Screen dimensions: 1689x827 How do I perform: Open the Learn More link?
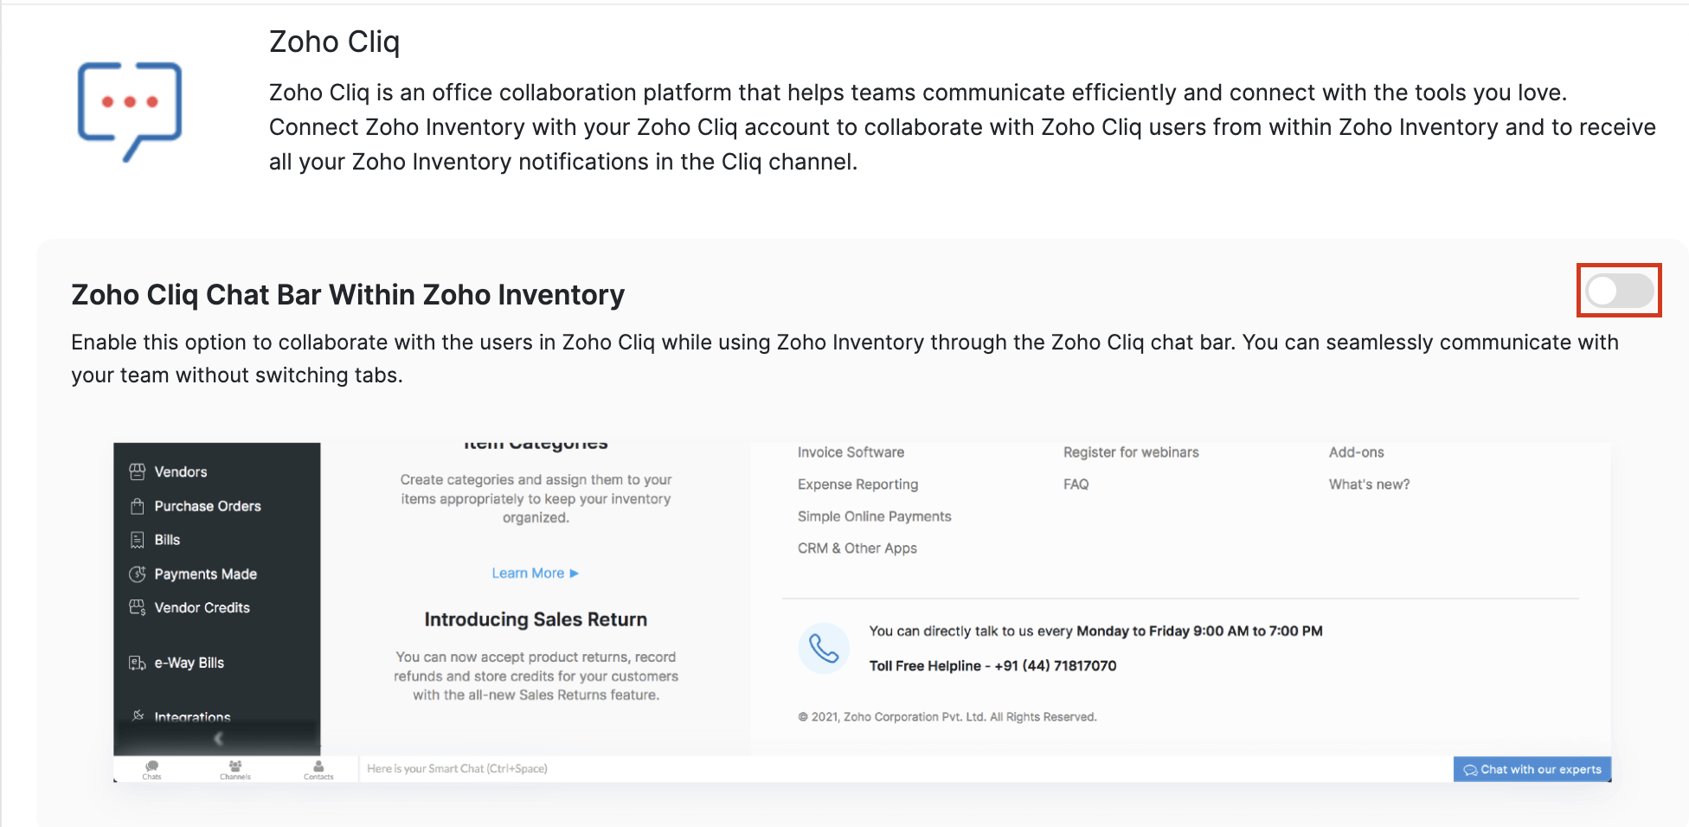coord(535,573)
